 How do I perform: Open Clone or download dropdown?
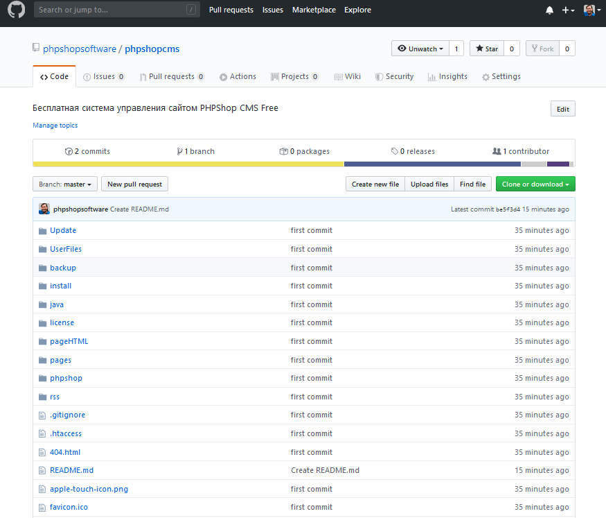535,184
